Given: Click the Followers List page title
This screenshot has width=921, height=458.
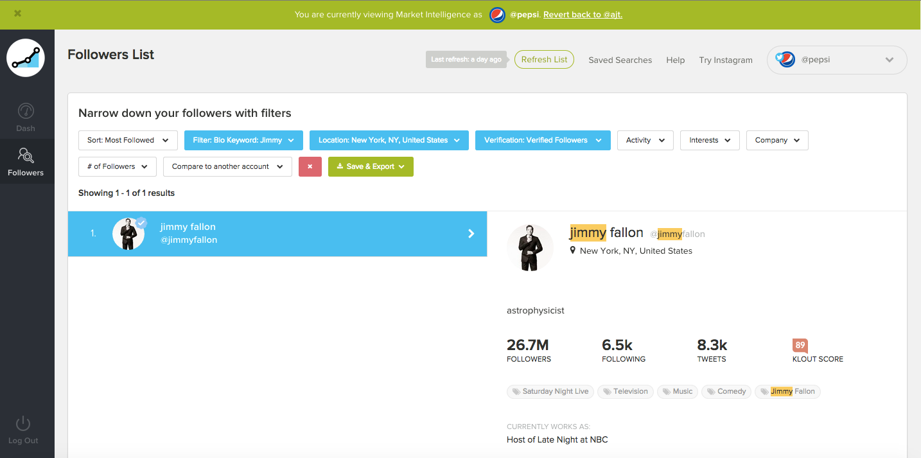Looking at the screenshot, I should 111,55.
